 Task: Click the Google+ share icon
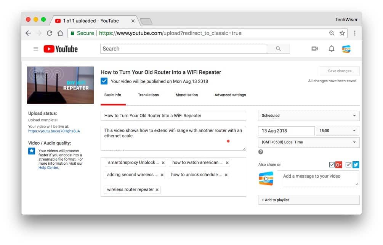click(x=339, y=165)
